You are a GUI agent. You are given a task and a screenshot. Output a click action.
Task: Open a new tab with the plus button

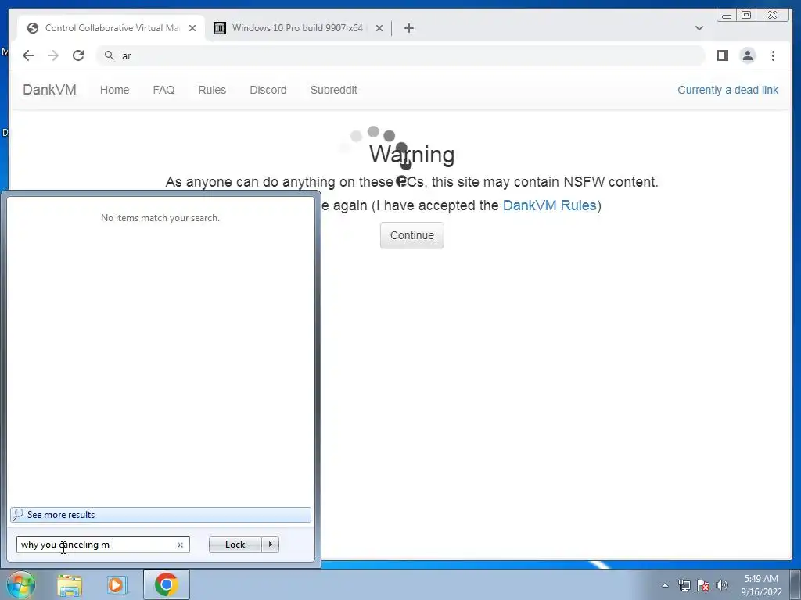click(x=408, y=28)
